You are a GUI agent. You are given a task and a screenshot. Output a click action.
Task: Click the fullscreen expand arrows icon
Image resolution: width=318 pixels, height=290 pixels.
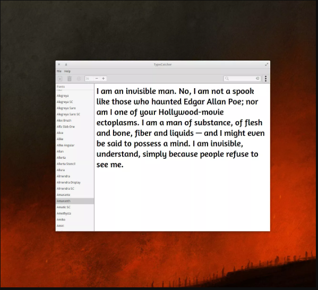pos(267,65)
